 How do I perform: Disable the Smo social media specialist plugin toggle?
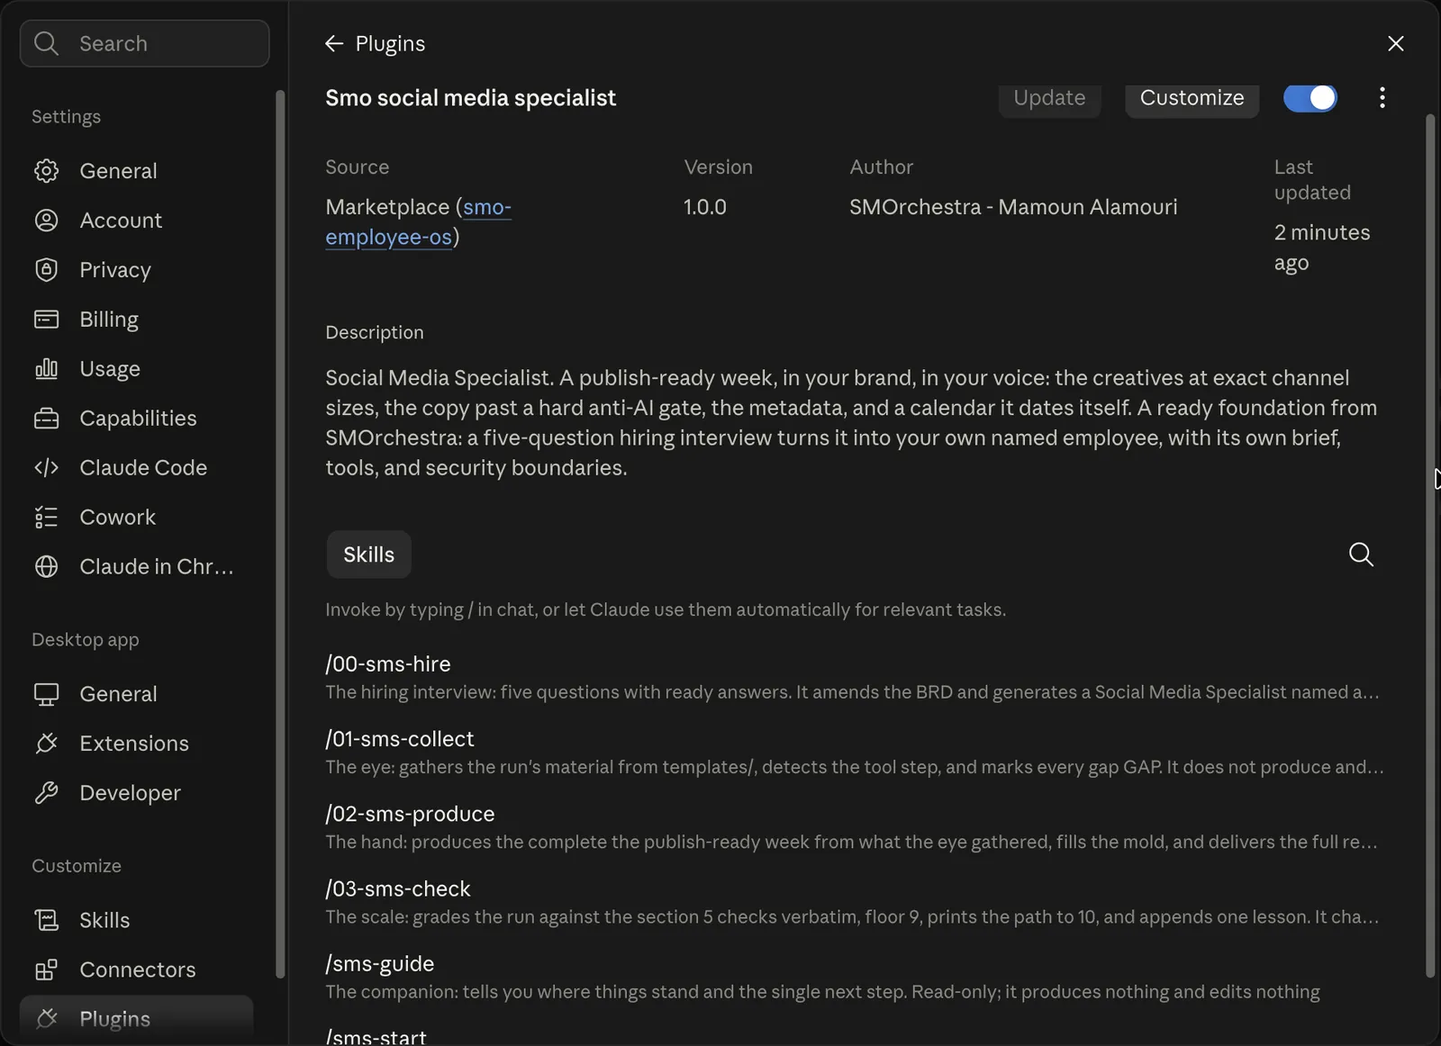[x=1310, y=98]
